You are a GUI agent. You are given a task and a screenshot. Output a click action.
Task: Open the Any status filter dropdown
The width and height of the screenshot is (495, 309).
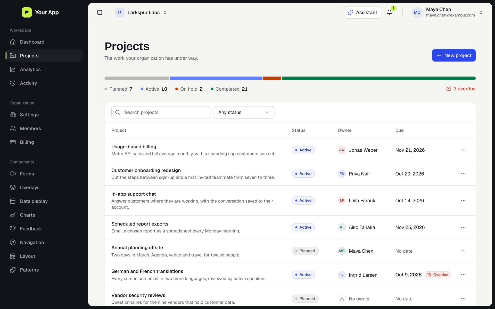(244, 112)
